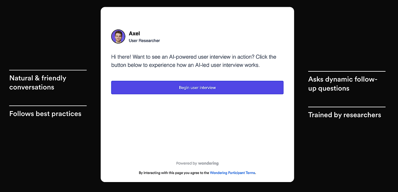Click the Asks dynamic follow-up questions label
398x192 pixels.
tap(343, 83)
